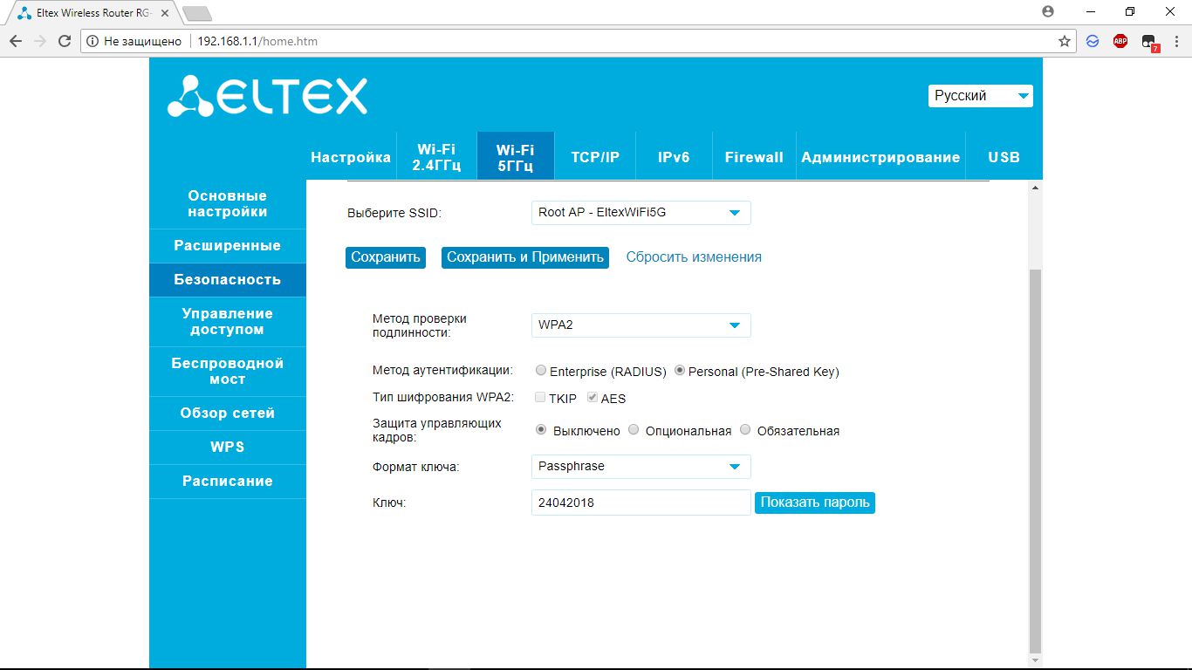This screenshot has width=1192, height=670.
Task: Click the Eltex logo
Action: [267, 96]
